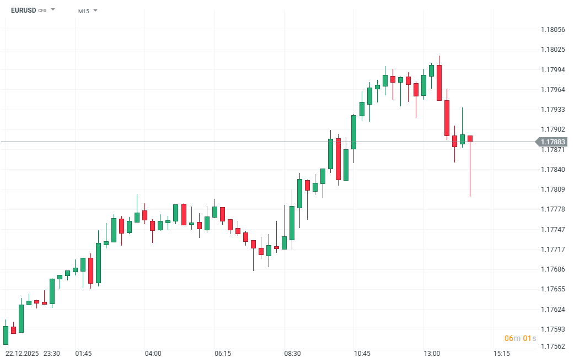The width and height of the screenshot is (574, 363).
Task: Click the candle countdown timer
Action: tap(520, 338)
